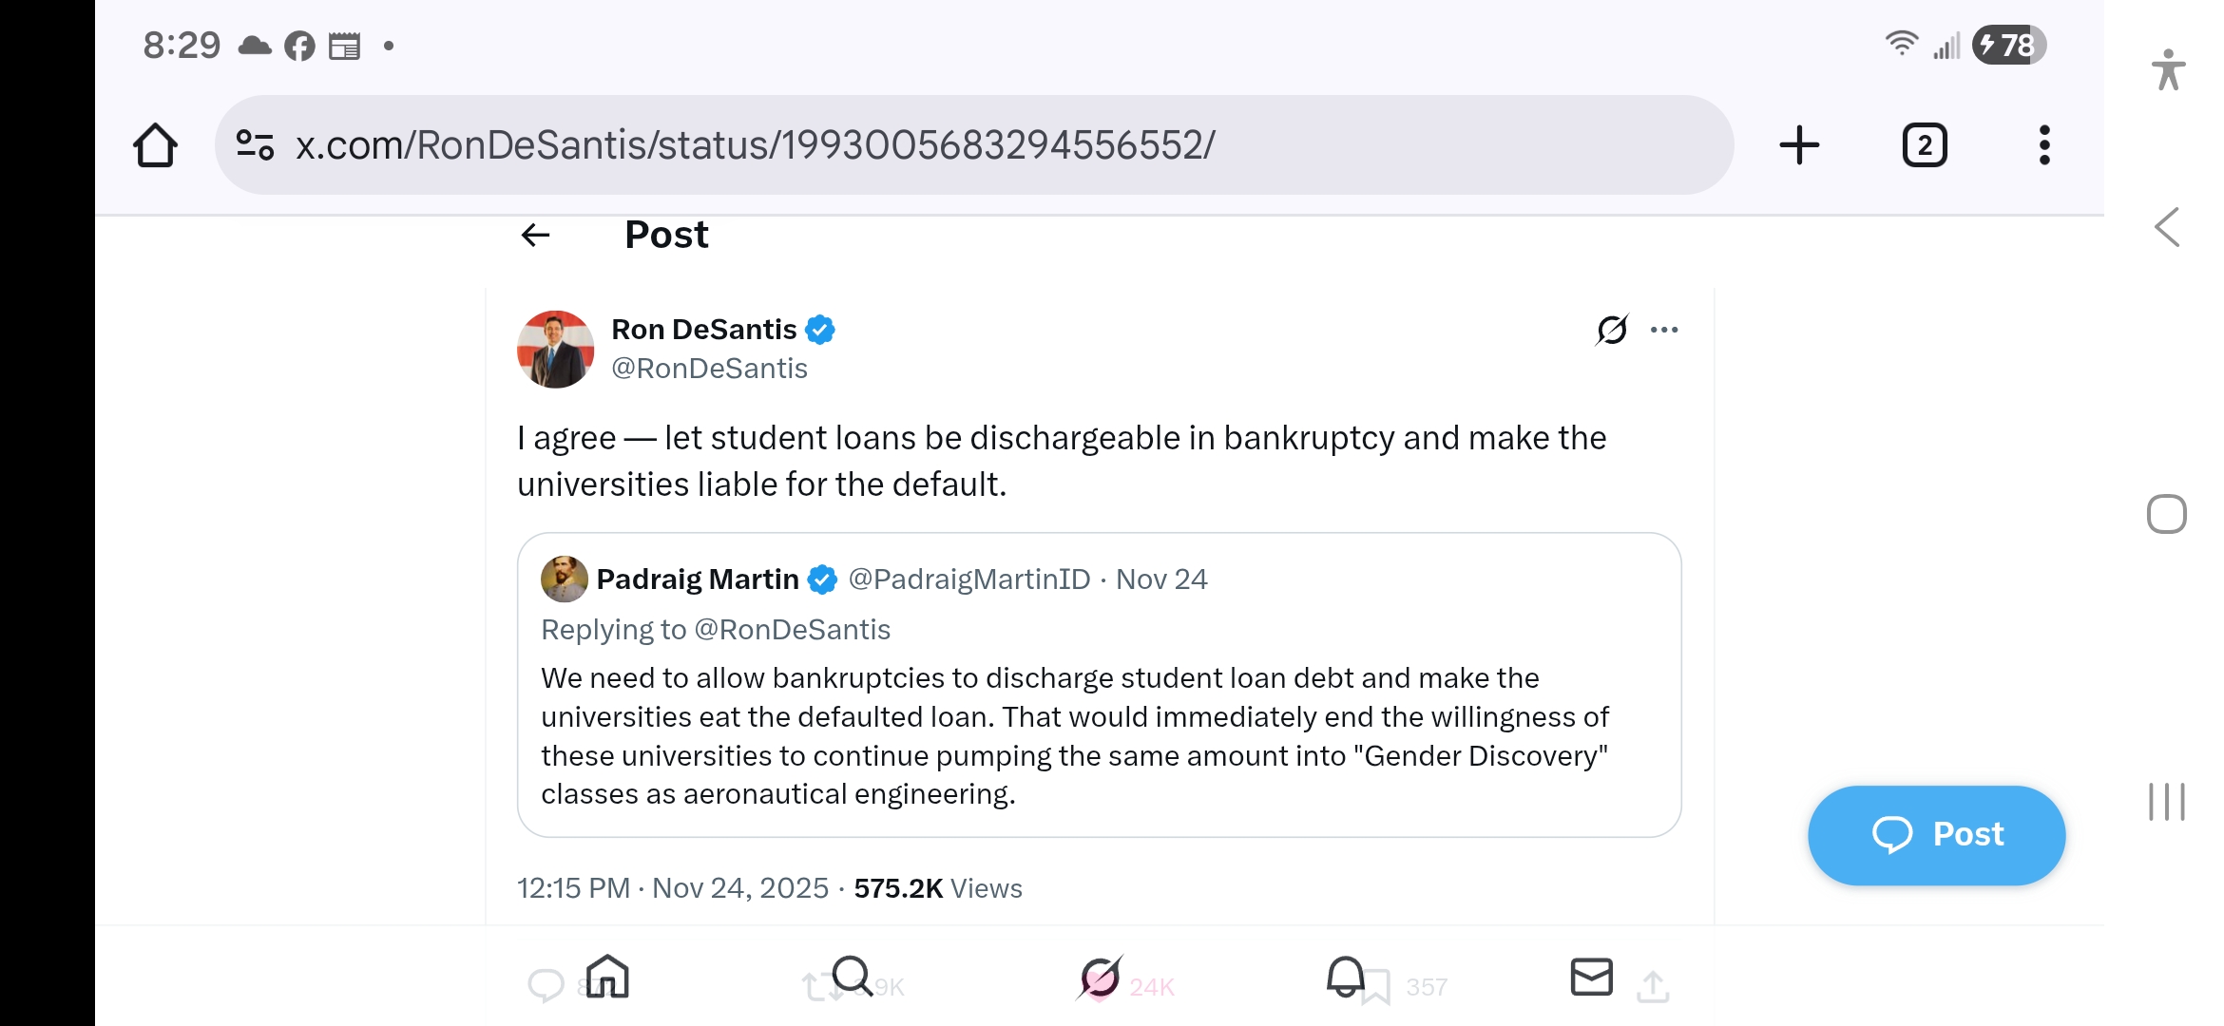This screenshot has height=1026, width=2224.
Task: Tap the browser home icon
Action: [x=156, y=145]
